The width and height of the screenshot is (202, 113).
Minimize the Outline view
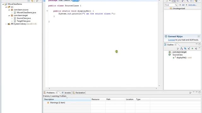tap(197, 44)
